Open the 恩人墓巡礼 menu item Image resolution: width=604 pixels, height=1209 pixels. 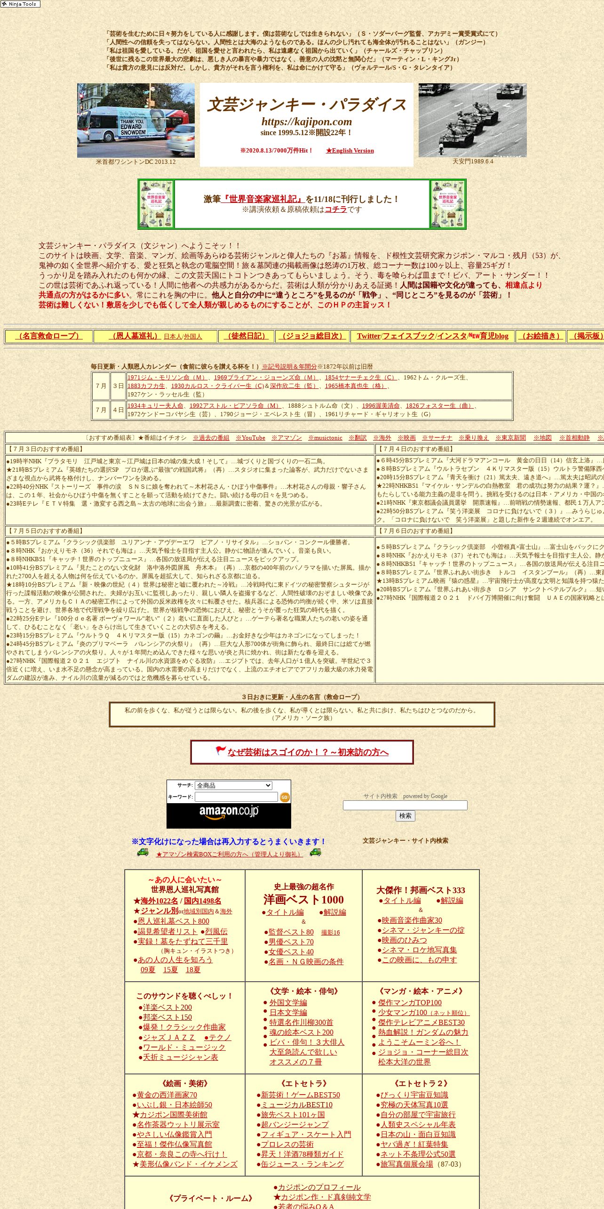[x=135, y=336]
